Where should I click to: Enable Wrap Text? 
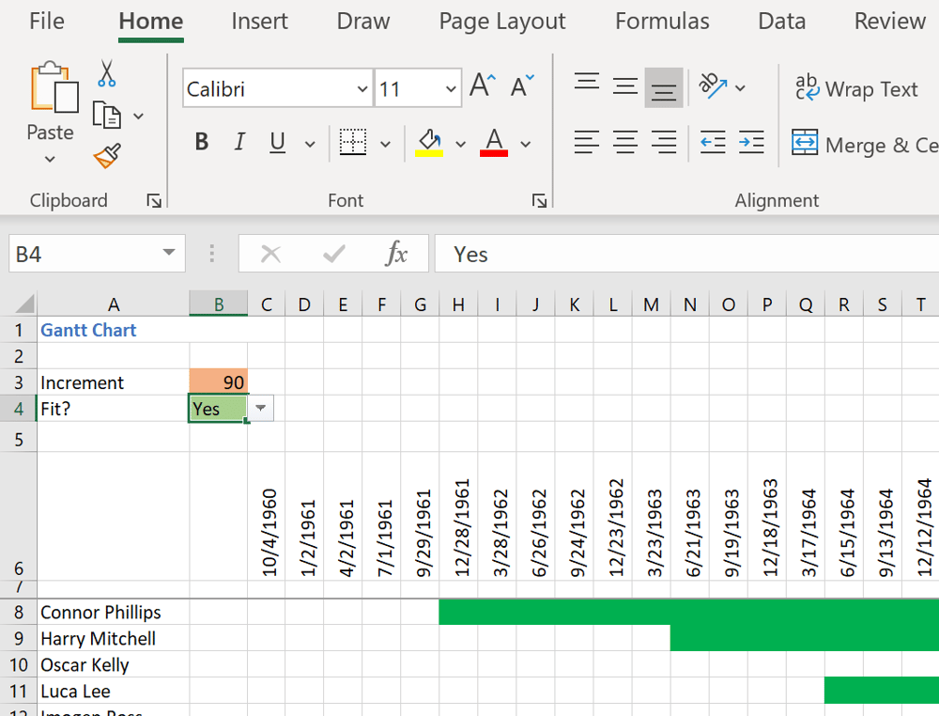coord(856,88)
